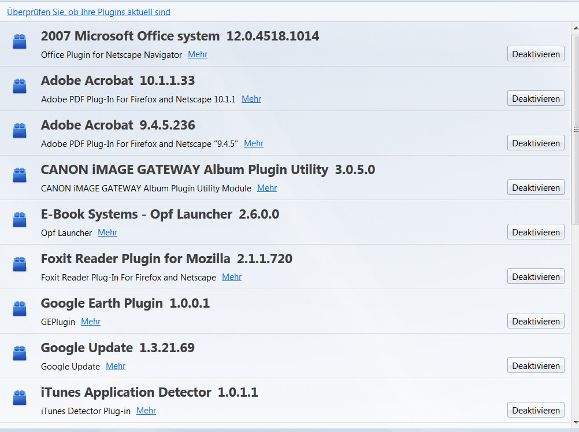Click the vertical scrollbar thumb

pos(576,130)
